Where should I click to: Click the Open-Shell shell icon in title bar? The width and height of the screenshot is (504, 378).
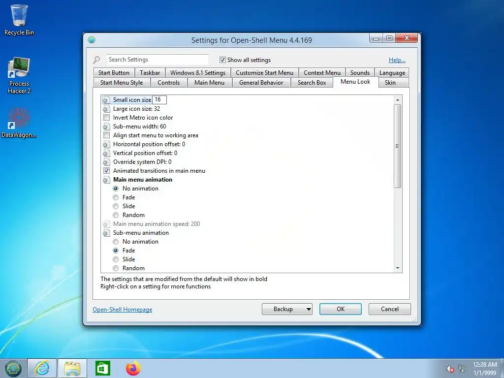(x=92, y=40)
